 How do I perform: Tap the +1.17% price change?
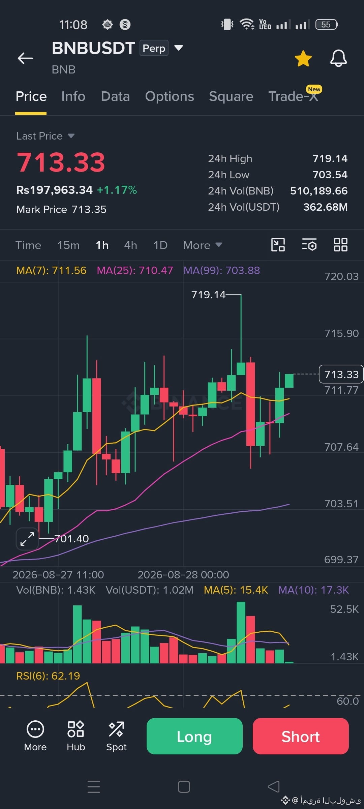117,190
